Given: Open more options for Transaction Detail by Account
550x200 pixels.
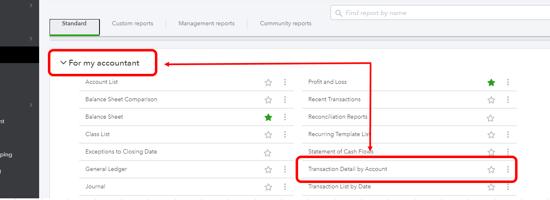Looking at the screenshot, I should (508, 169).
